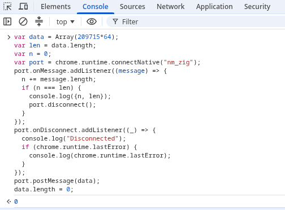
Task: Switch to the Elements tab
Action: pos(55,7)
